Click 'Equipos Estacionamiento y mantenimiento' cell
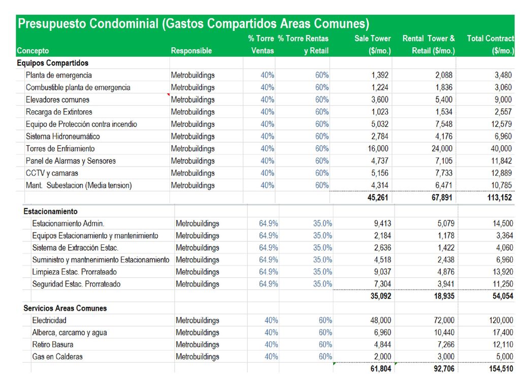Image resolution: width=520 pixels, height=390 pixels. click(x=95, y=236)
